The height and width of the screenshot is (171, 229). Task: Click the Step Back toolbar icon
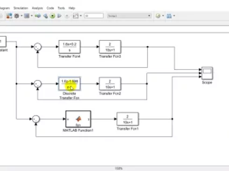pos(45,16)
